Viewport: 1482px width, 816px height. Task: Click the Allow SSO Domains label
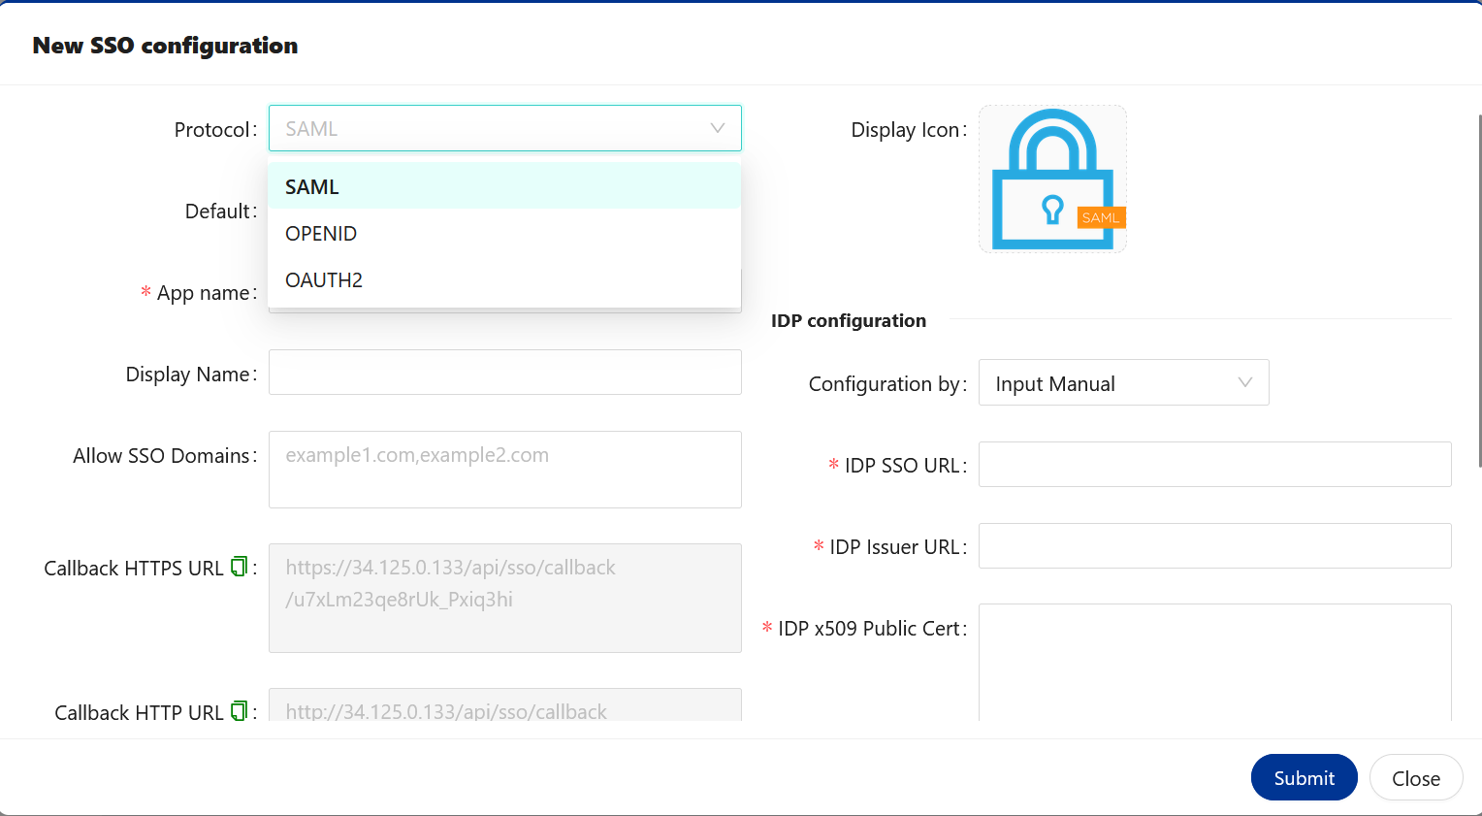click(164, 455)
